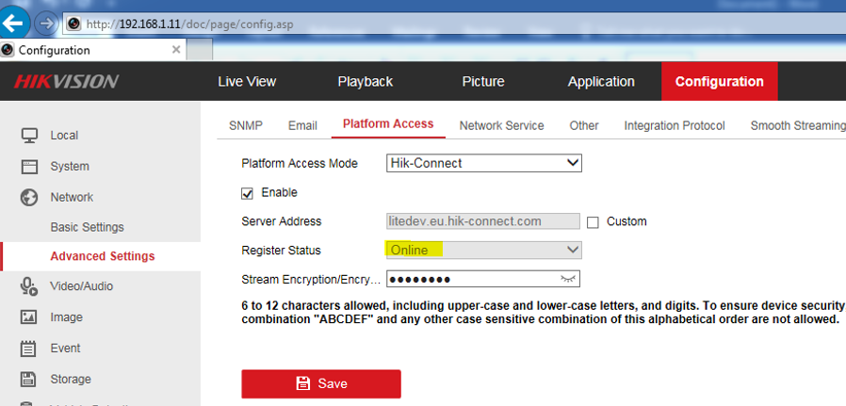Go to the Playback section
The width and height of the screenshot is (846, 406).
click(365, 82)
